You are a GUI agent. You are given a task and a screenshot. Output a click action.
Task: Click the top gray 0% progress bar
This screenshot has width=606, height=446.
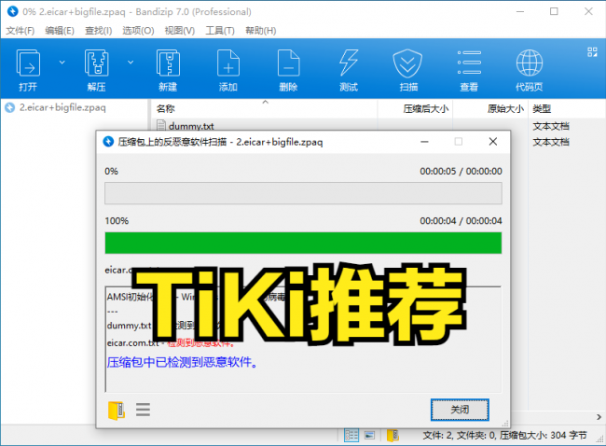pyautogui.click(x=303, y=193)
